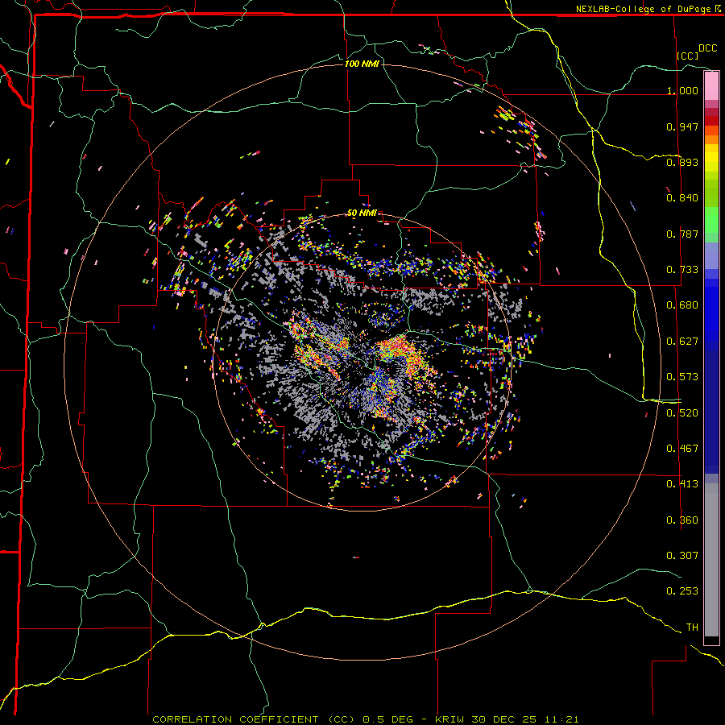Image resolution: width=725 pixels, height=725 pixels.
Task: Click the DCC label above the color scale
Action: 707,48
